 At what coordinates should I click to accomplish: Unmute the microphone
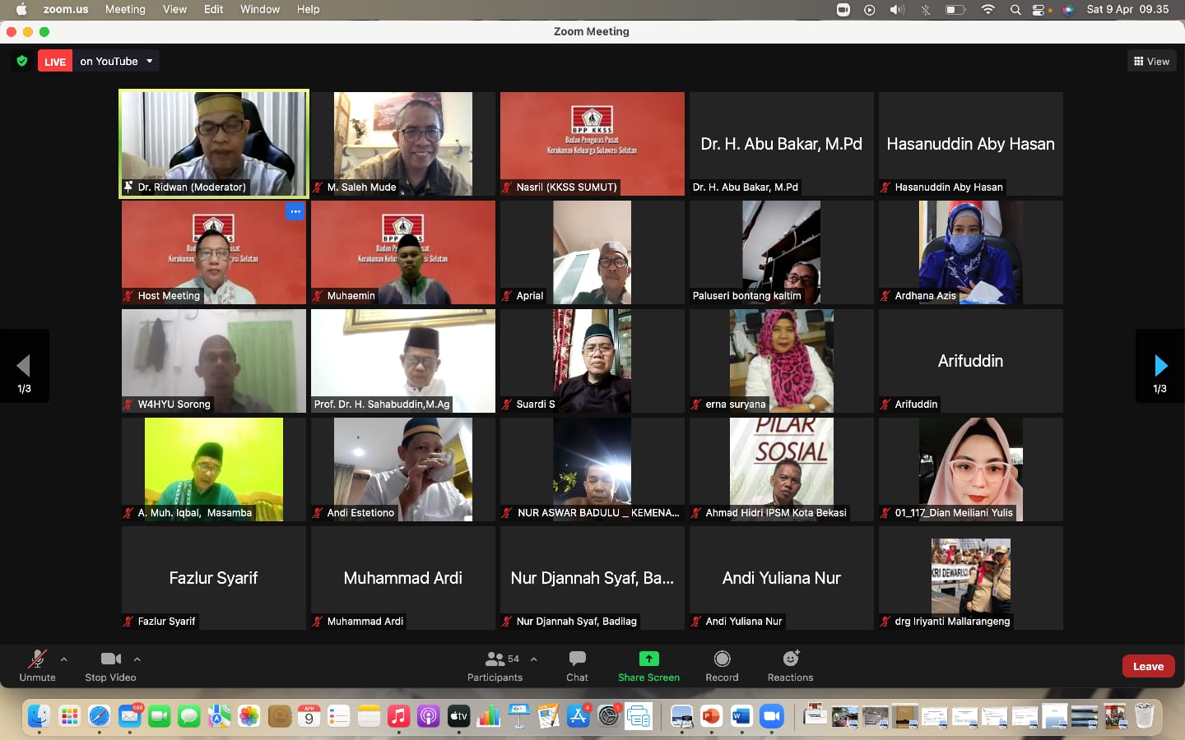37,659
